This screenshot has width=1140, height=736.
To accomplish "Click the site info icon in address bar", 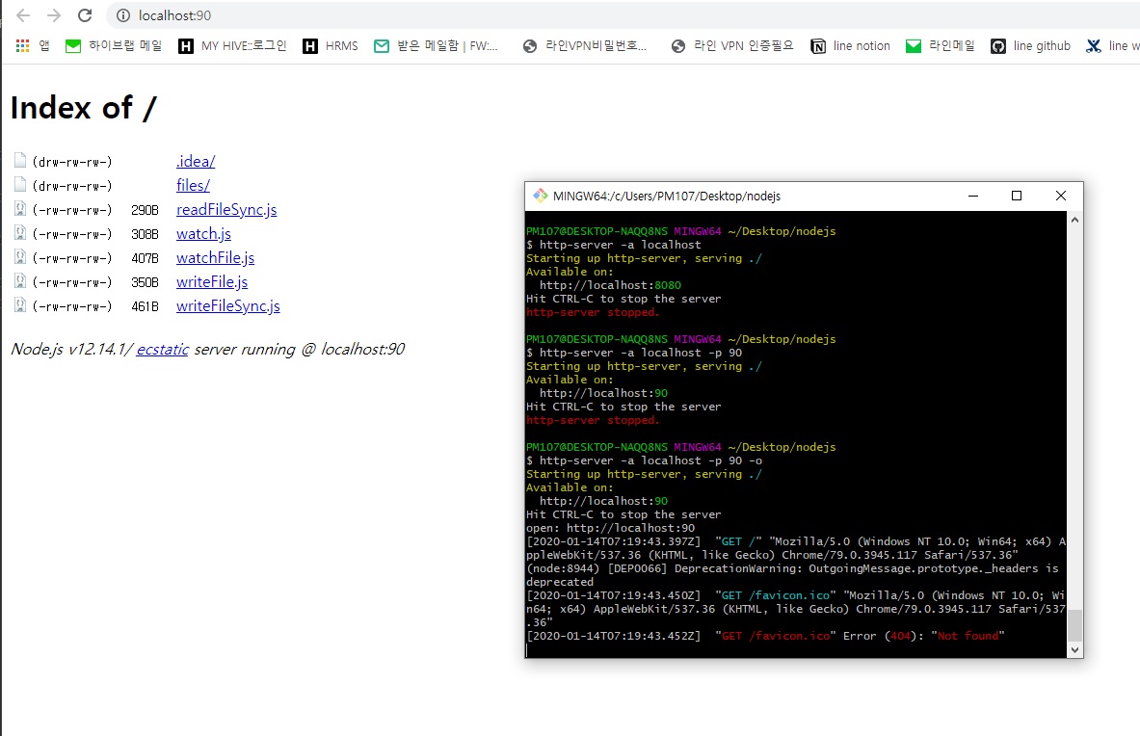I will (122, 15).
